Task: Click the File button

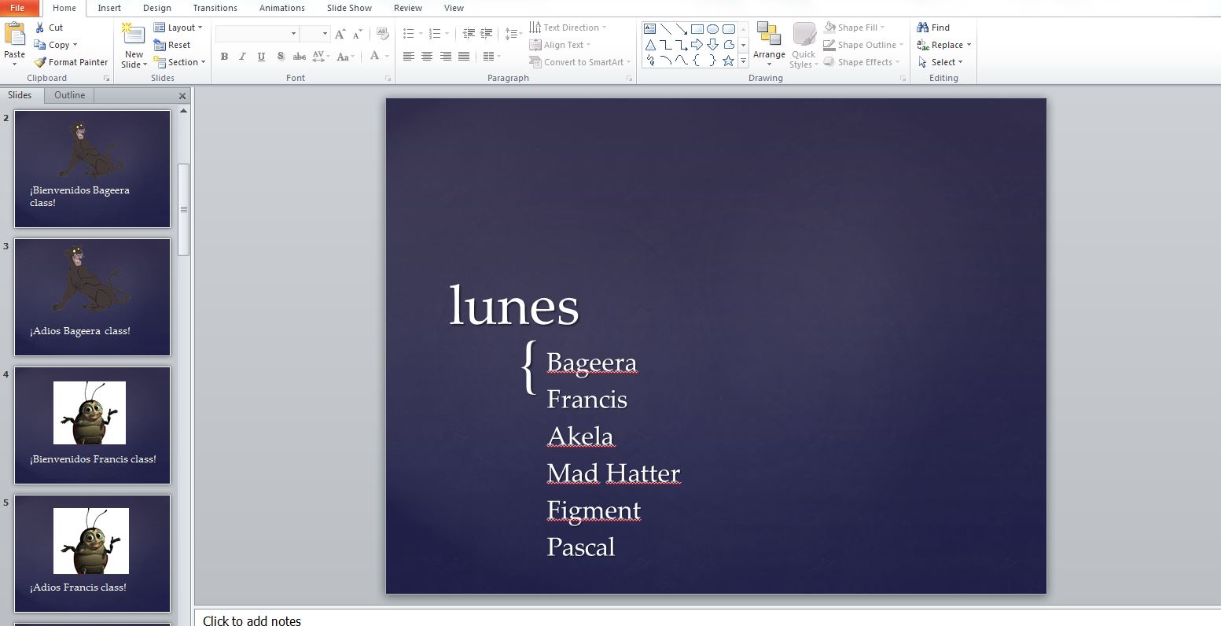Action: (x=17, y=8)
